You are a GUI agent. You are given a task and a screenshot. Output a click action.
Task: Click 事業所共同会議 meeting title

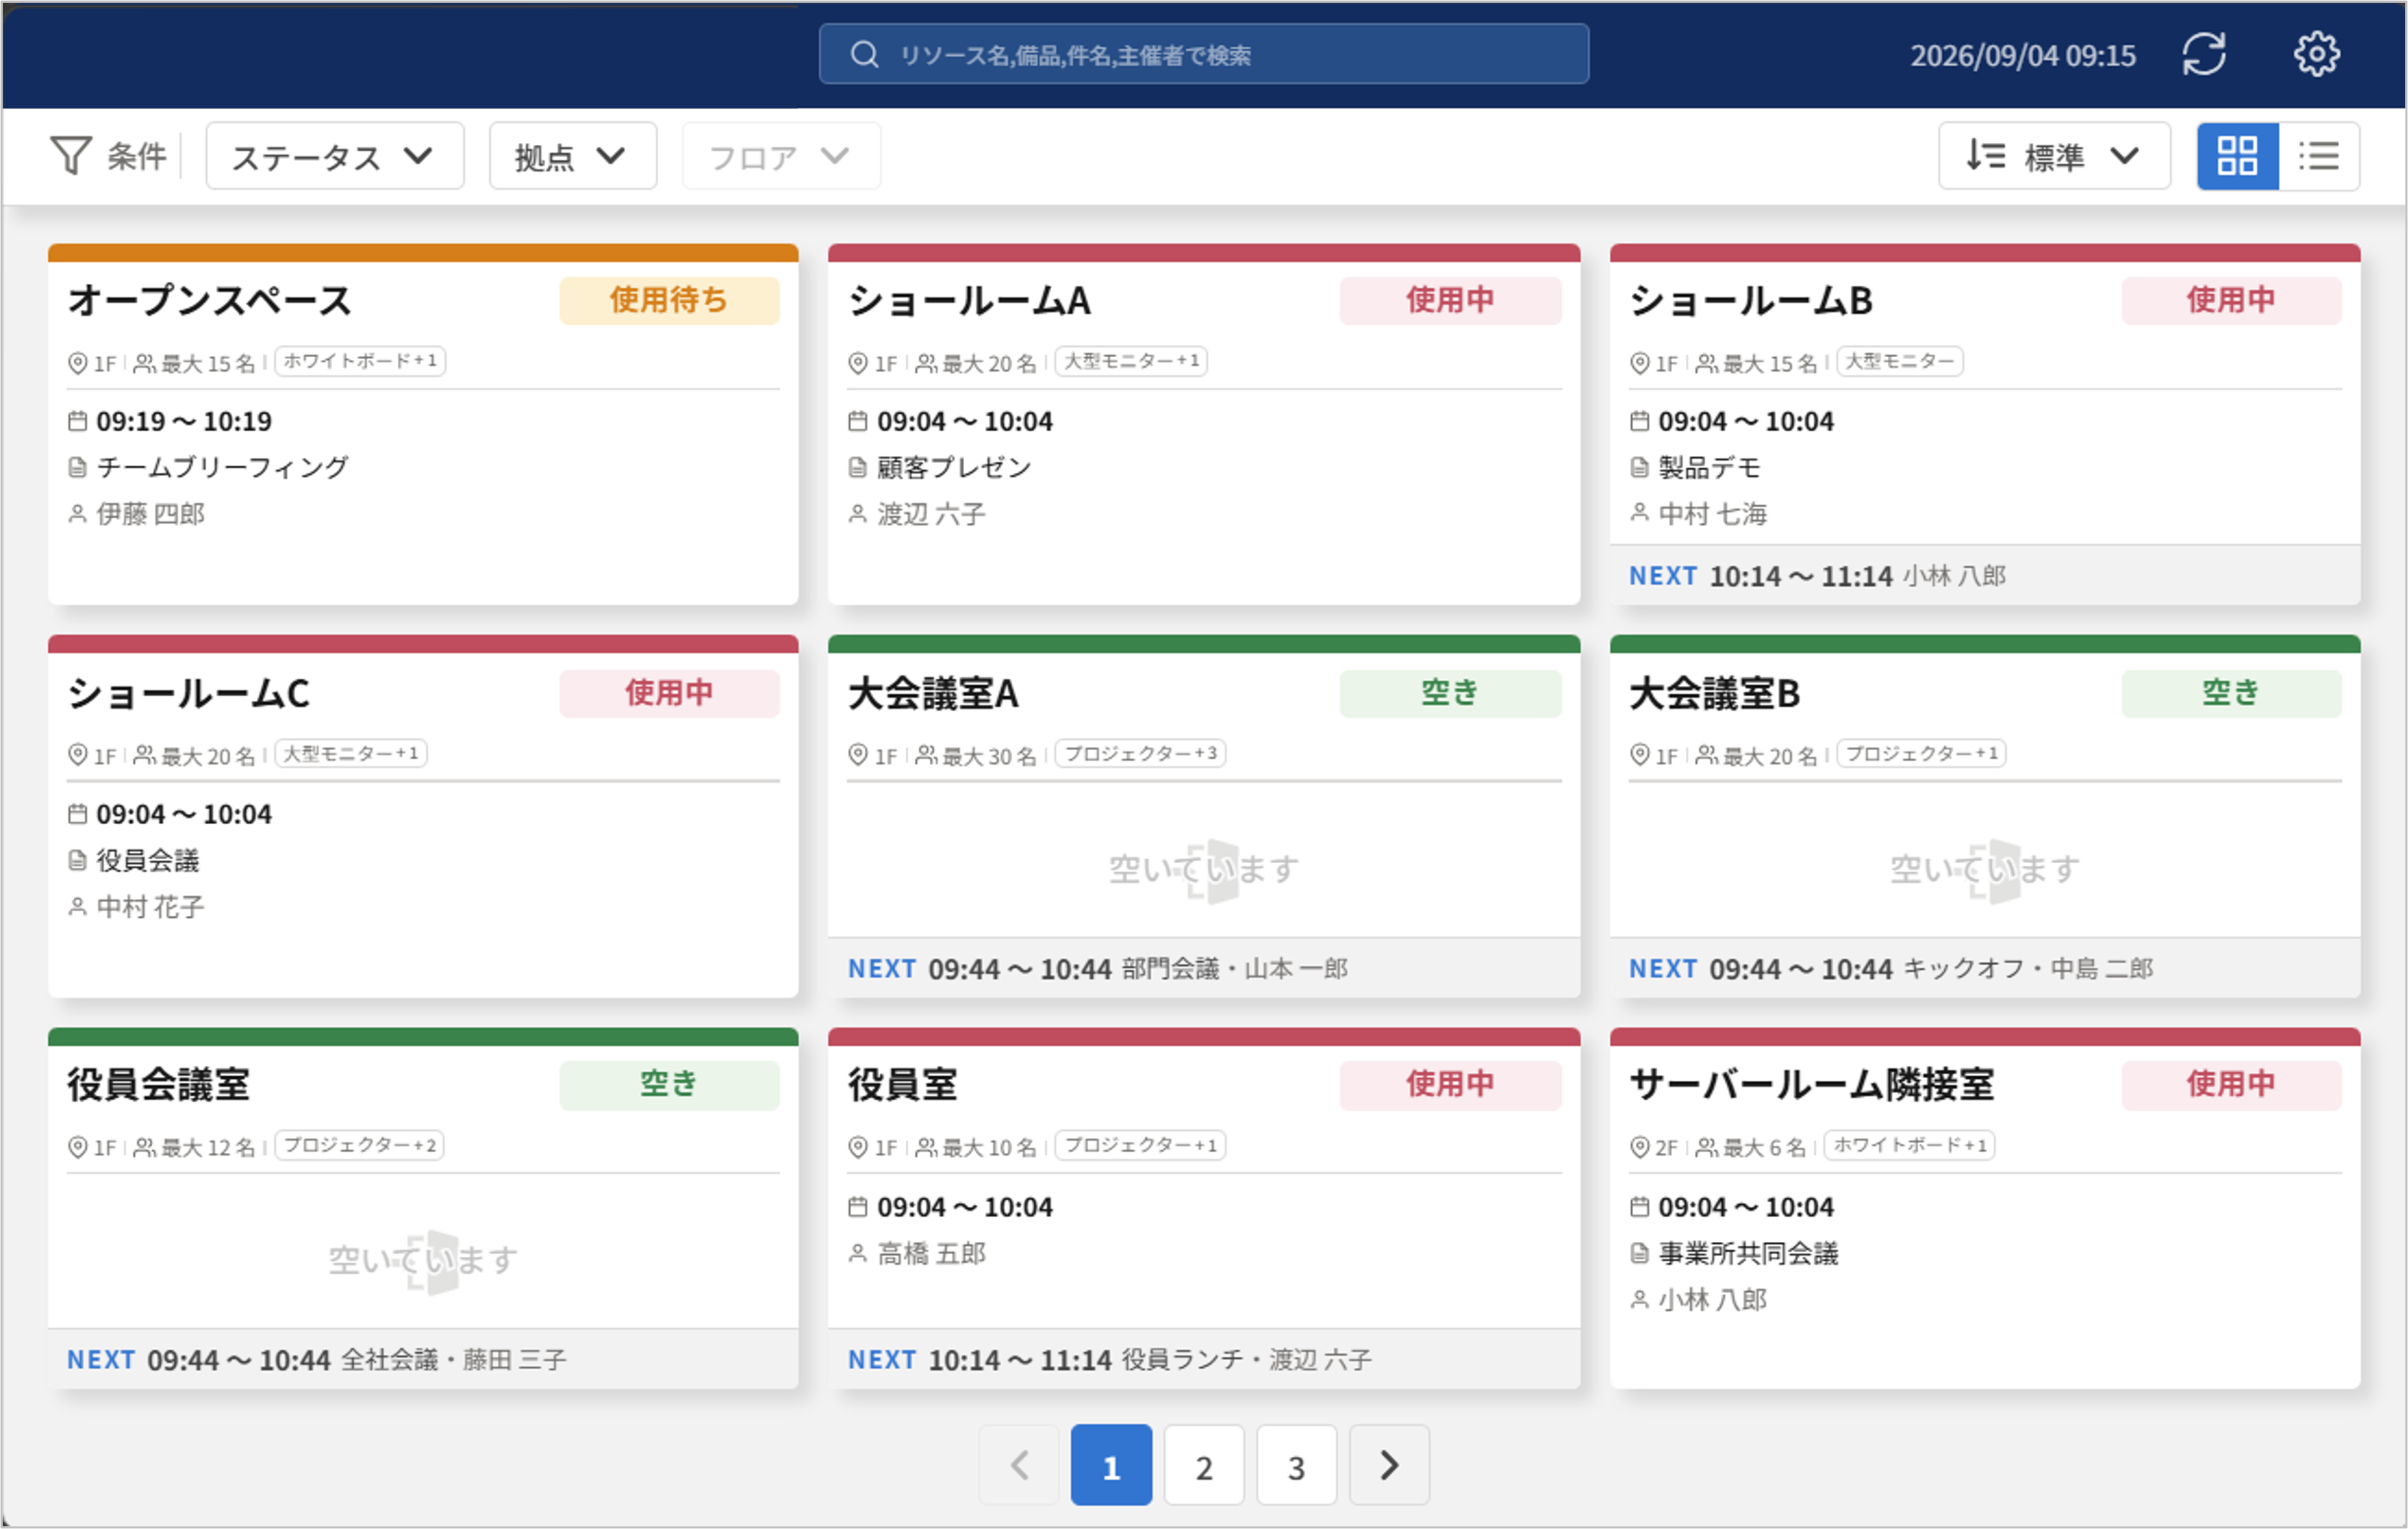pos(1748,1254)
